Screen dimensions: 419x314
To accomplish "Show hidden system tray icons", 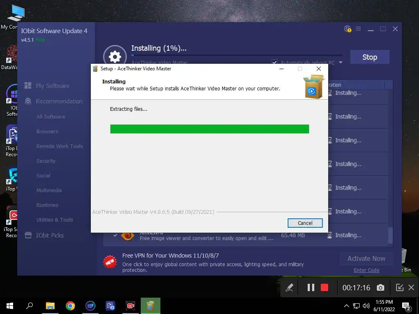I will 346,306.
